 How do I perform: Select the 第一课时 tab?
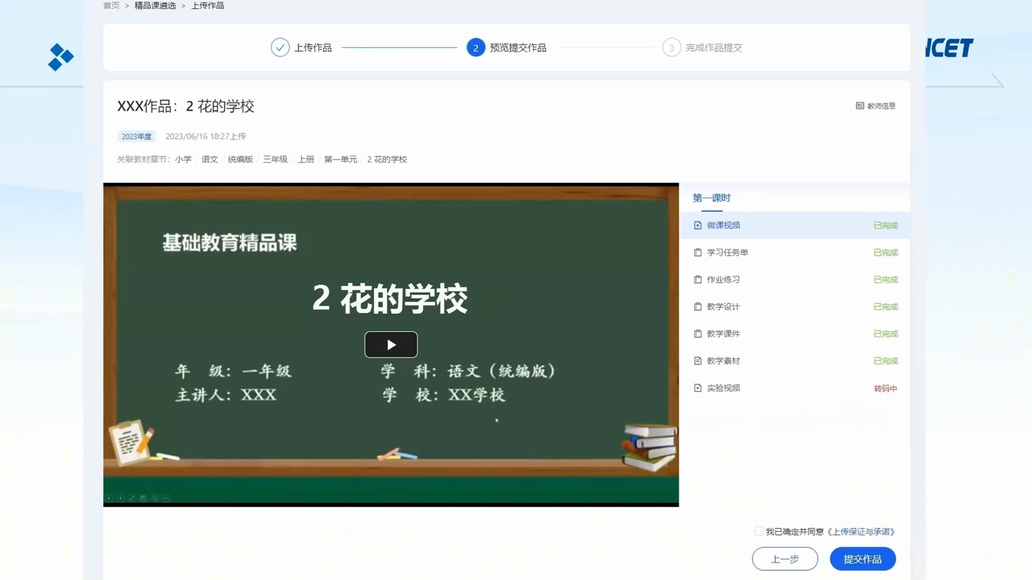coord(711,198)
